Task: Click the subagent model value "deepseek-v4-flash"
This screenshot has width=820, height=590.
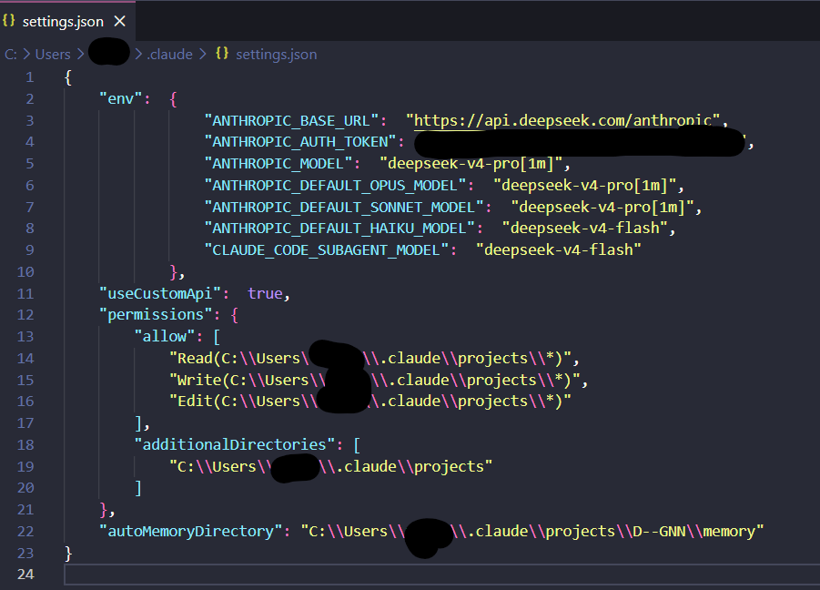Action: pos(559,250)
